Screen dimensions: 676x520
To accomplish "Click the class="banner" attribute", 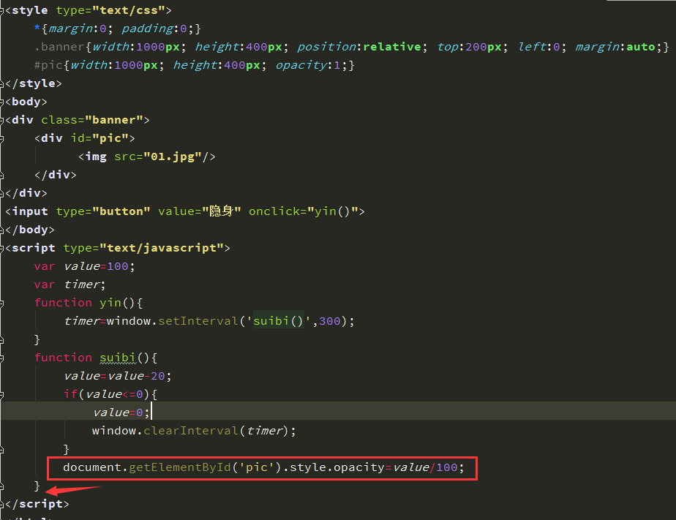I will (x=92, y=120).
